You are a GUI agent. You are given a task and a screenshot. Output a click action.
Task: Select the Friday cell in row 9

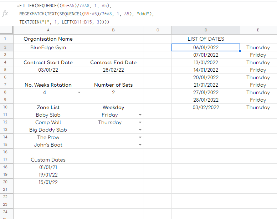click(258, 100)
